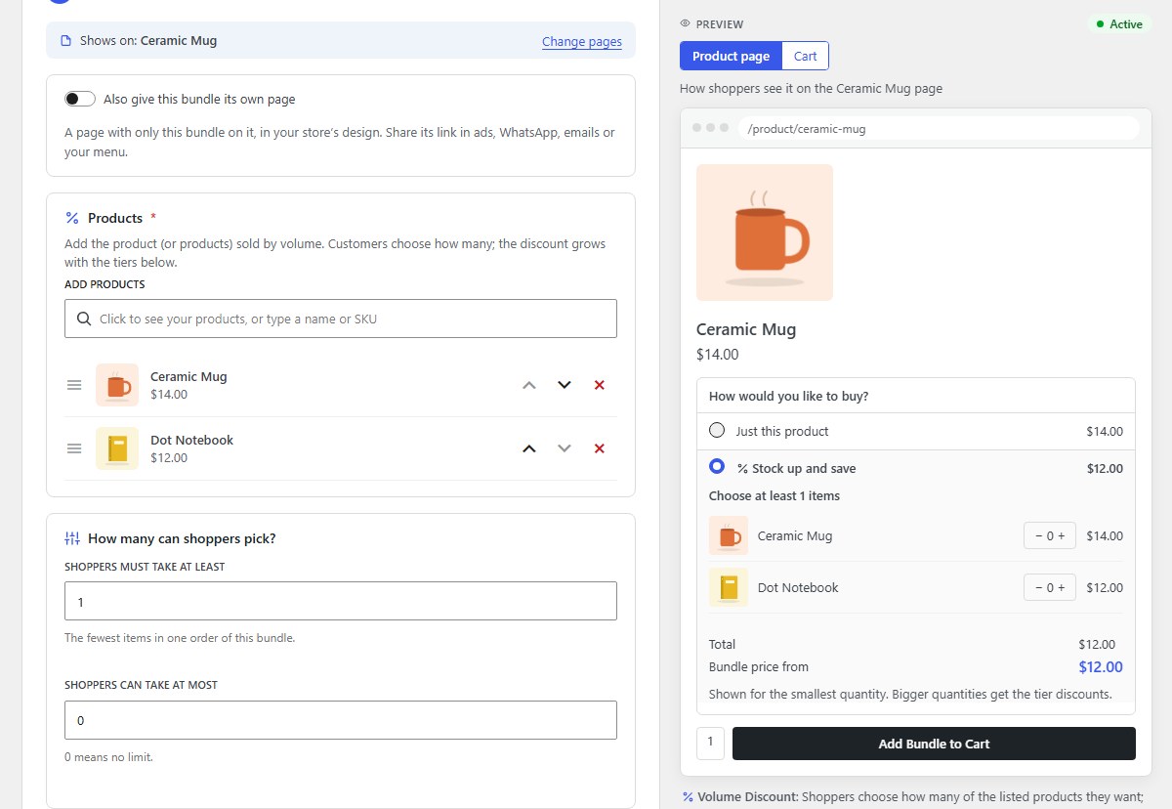Increase Dot Notebook quantity in the preview

(1062, 587)
